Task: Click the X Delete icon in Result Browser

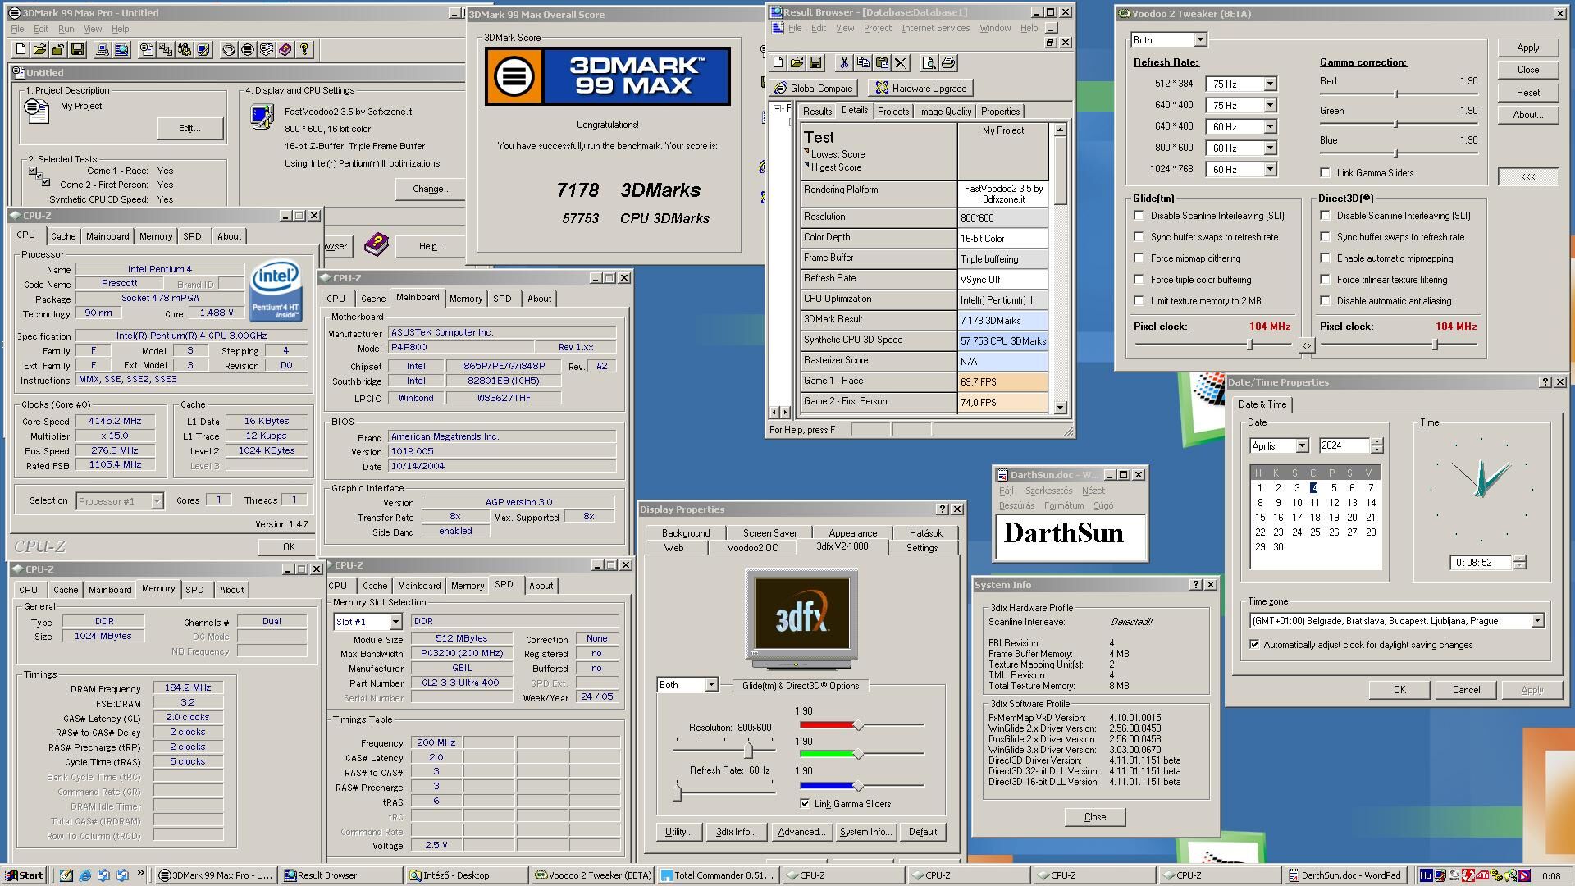Action: (x=901, y=63)
